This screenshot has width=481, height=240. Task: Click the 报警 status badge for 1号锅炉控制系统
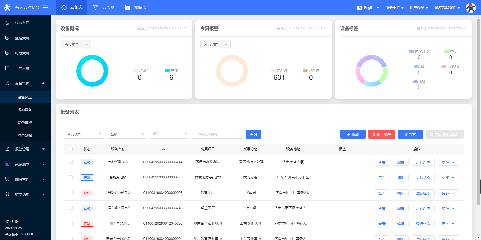click(x=87, y=193)
